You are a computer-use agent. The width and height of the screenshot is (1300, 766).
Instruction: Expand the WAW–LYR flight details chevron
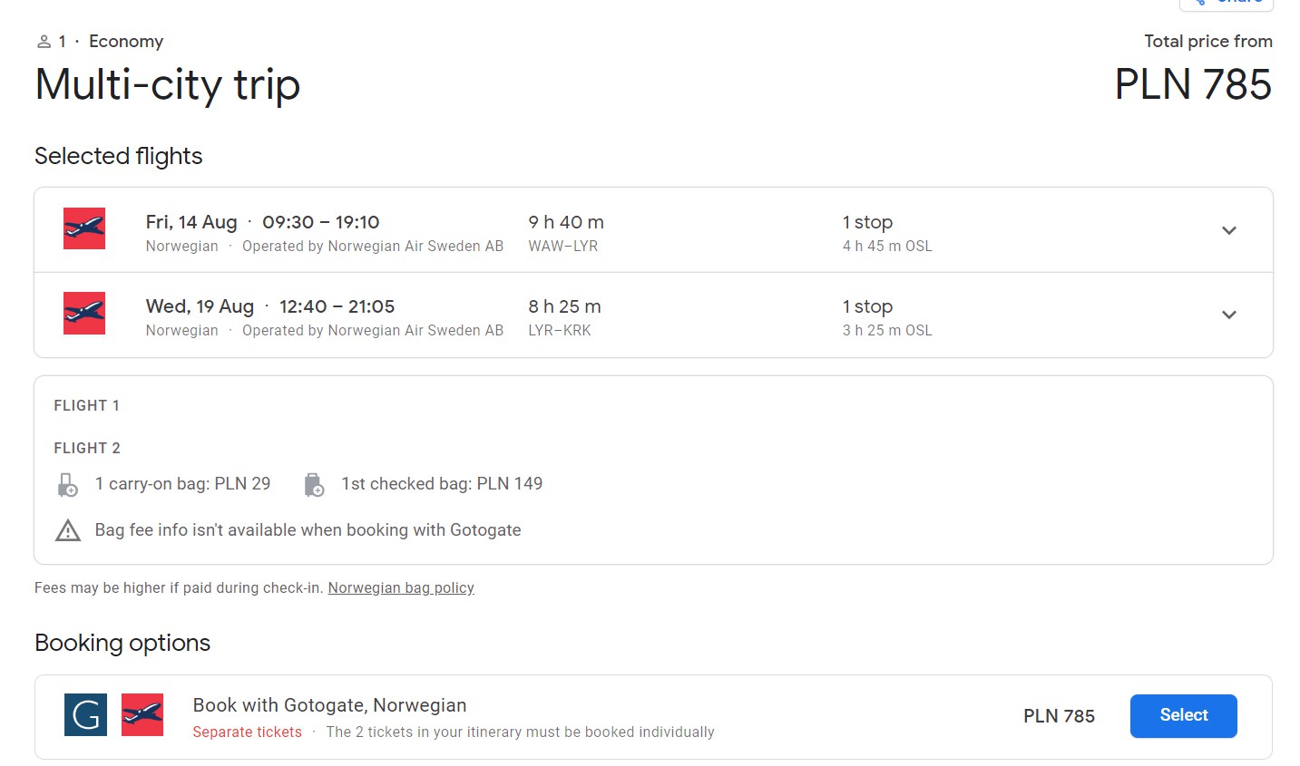(1229, 230)
